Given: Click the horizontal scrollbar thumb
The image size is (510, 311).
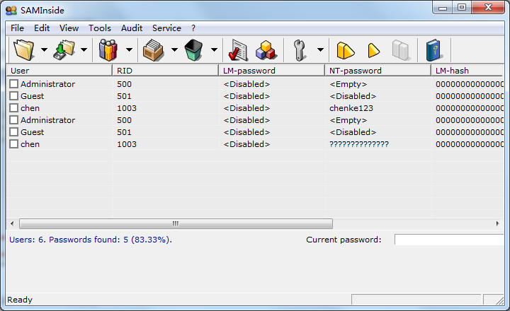Looking at the screenshot, I should coord(176,223).
